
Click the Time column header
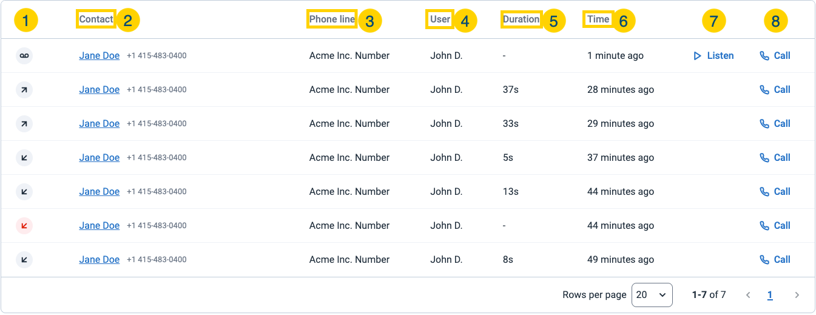tap(598, 19)
